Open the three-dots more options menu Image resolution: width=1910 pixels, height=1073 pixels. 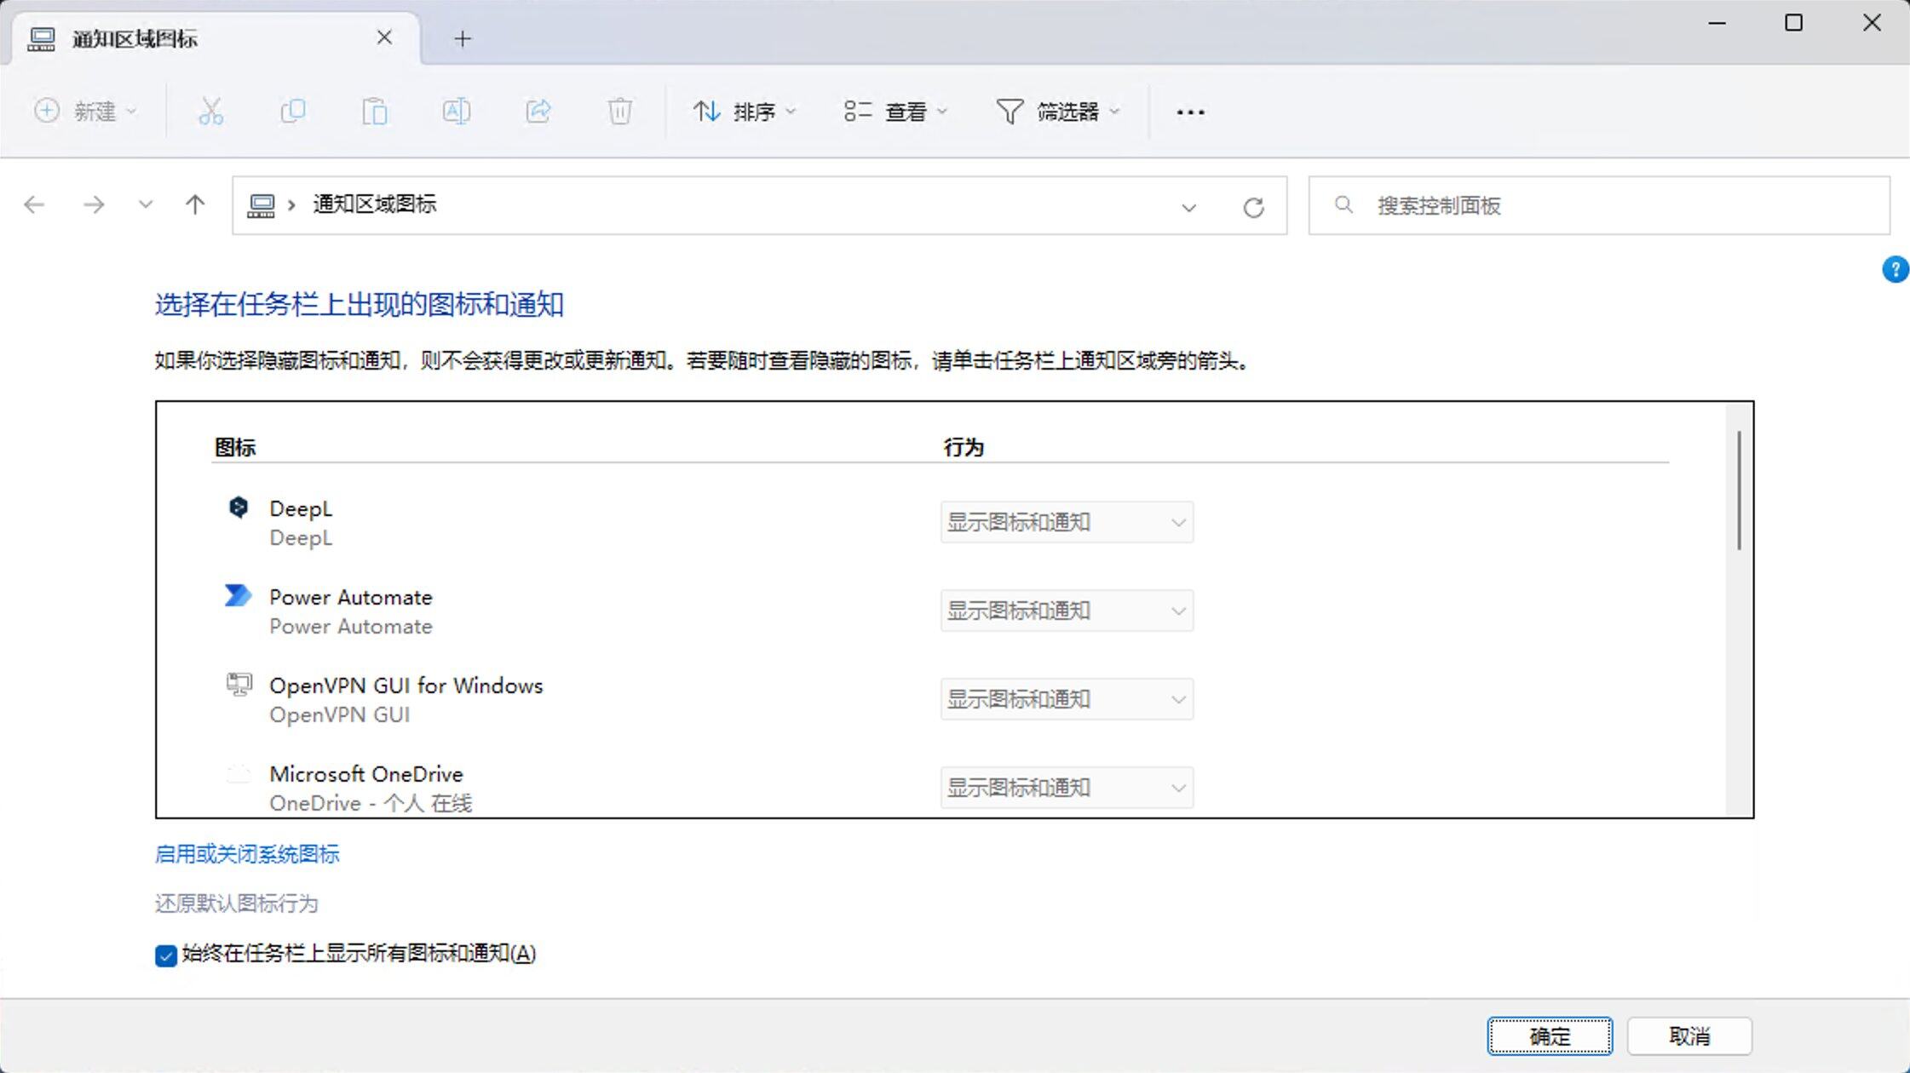click(x=1190, y=112)
